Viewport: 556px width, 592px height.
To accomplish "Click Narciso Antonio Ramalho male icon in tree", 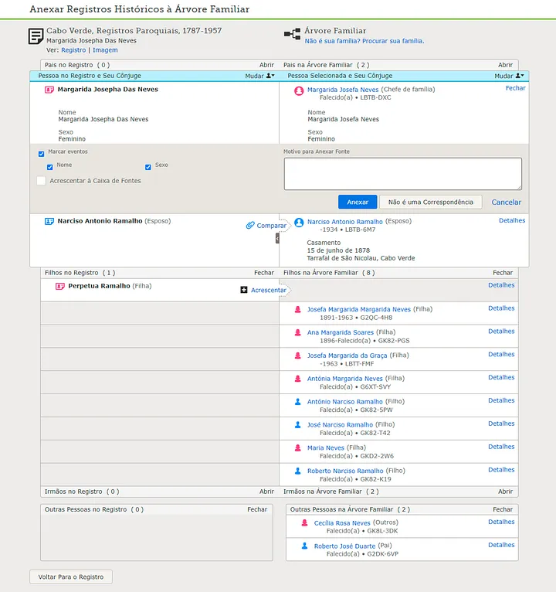I will 299,223.
